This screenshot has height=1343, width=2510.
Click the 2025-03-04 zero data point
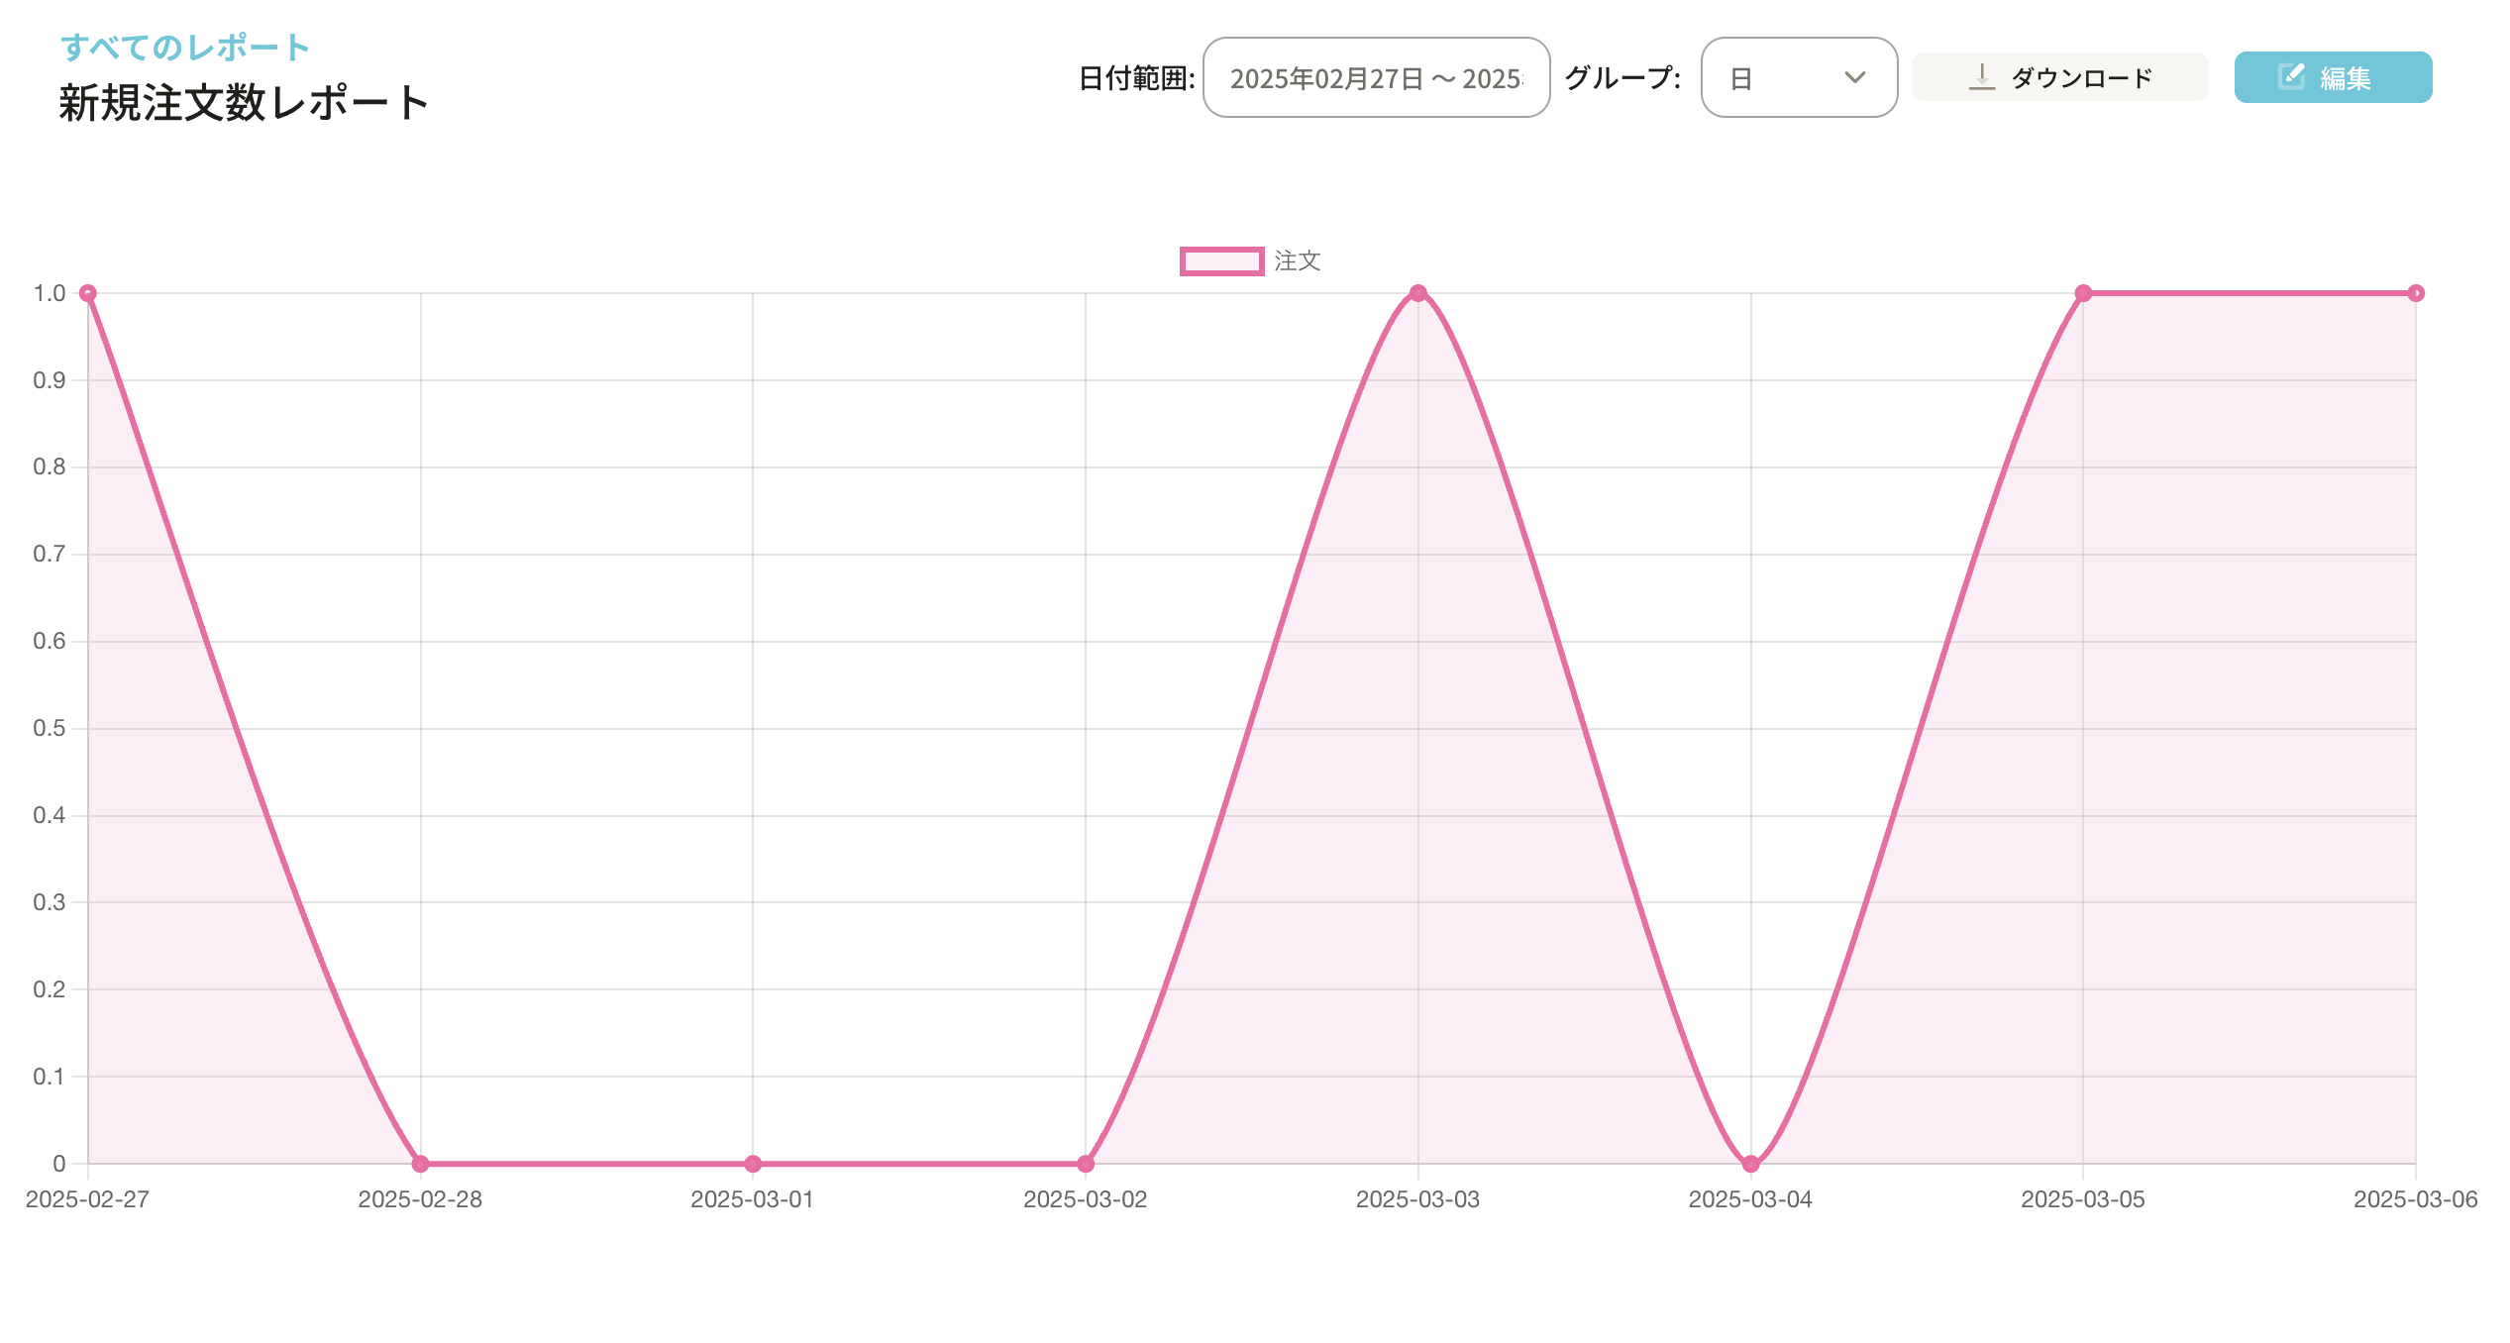point(1750,1164)
